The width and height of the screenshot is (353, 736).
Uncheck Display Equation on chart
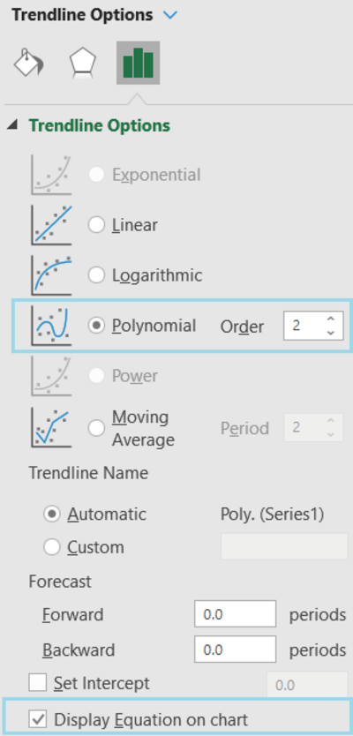(x=38, y=719)
